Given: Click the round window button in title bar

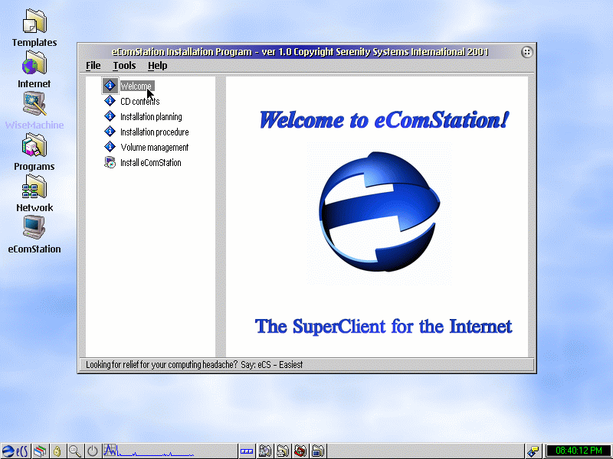Looking at the screenshot, I should [527, 52].
